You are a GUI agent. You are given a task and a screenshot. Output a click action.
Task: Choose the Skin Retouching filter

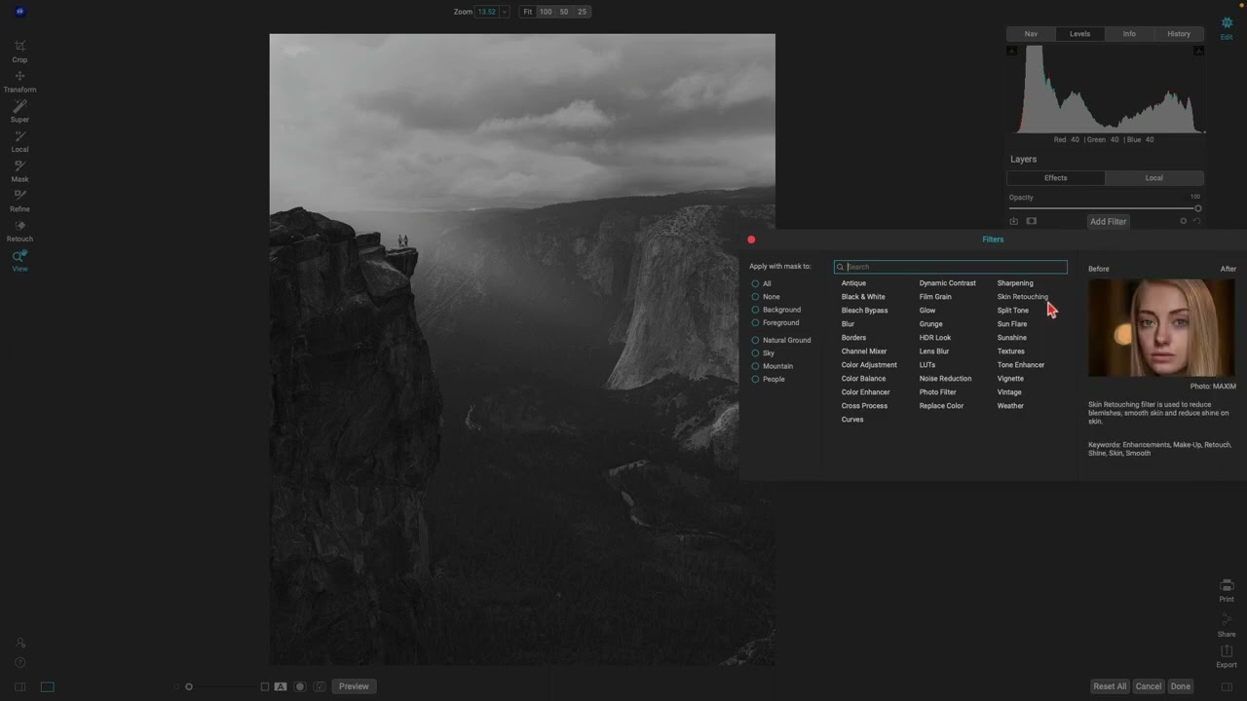pyautogui.click(x=1023, y=297)
